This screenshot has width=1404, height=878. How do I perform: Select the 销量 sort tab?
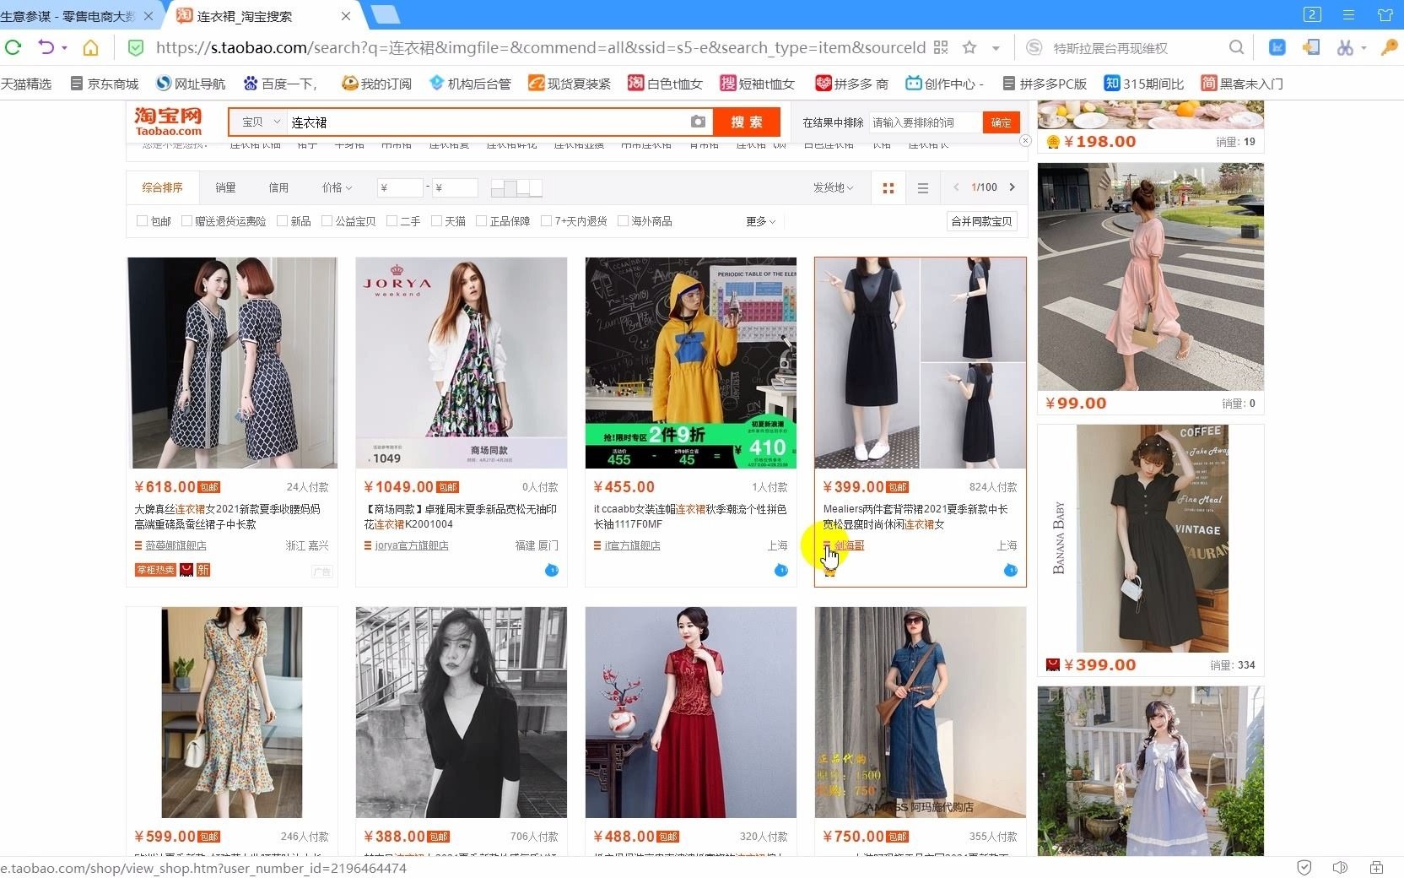click(225, 187)
